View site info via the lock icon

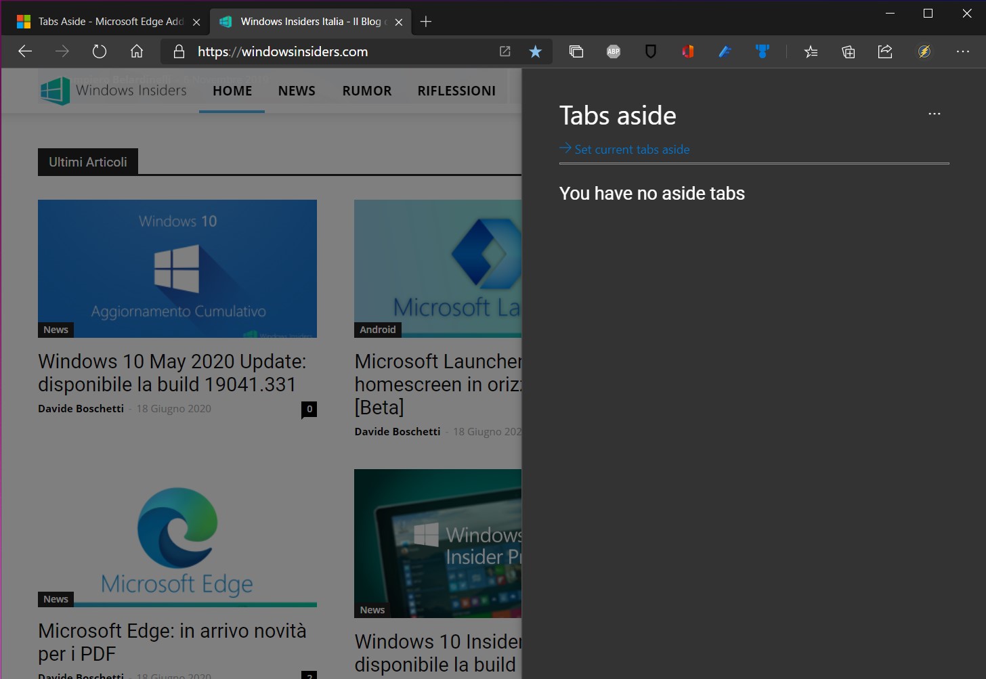(x=179, y=51)
